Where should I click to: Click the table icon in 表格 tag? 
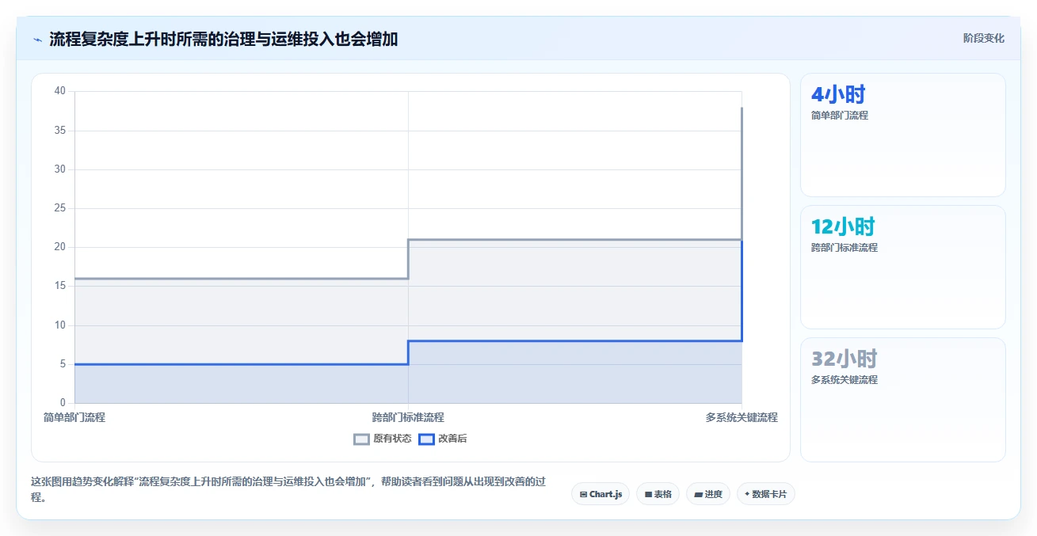pos(648,494)
